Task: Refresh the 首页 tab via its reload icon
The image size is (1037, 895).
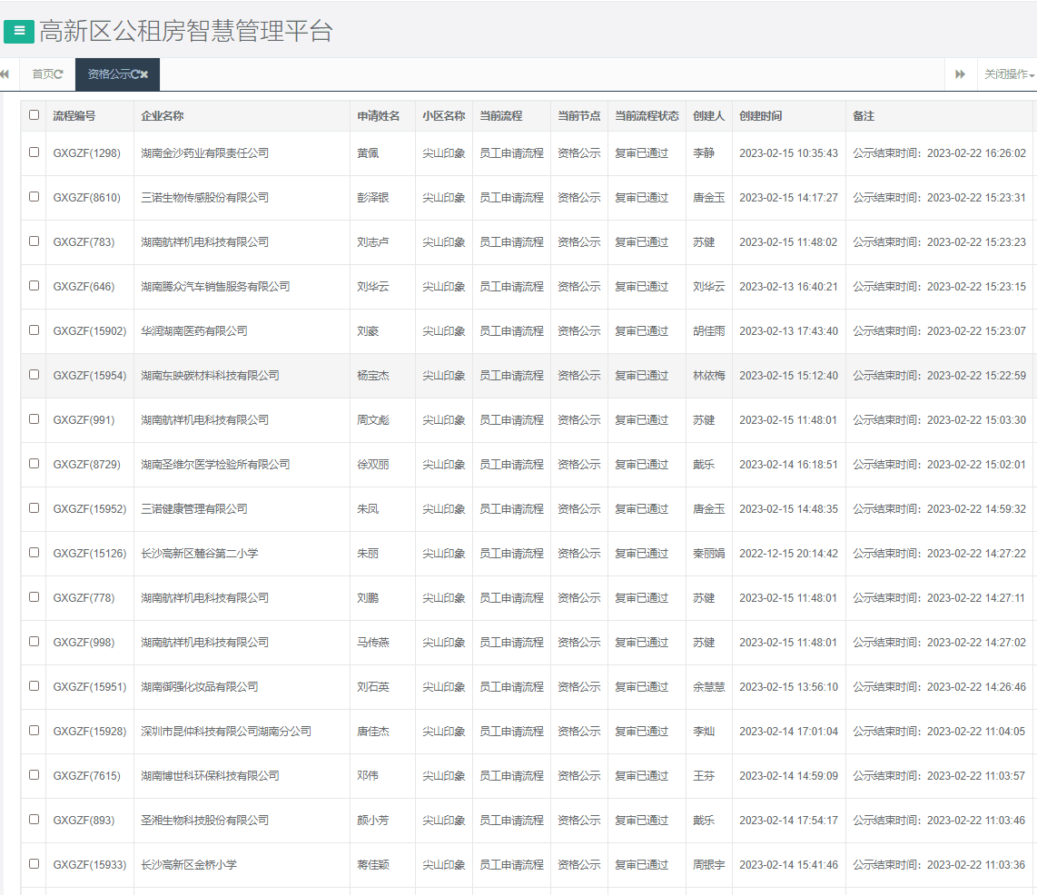Action: pos(59,74)
